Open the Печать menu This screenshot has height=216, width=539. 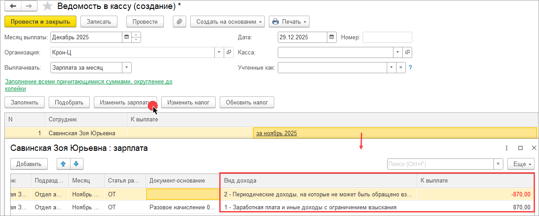point(289,21)
